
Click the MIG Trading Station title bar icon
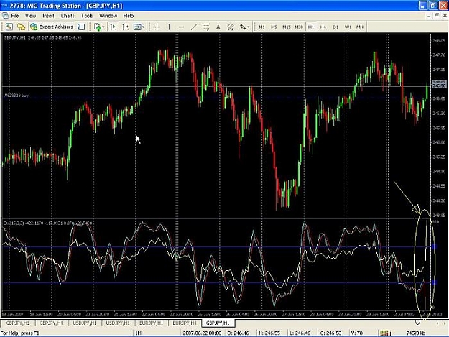(4, 6)
